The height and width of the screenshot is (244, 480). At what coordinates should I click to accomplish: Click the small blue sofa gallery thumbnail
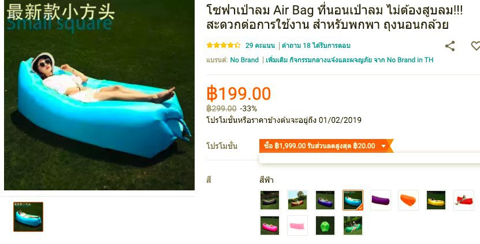coord(28,217)
